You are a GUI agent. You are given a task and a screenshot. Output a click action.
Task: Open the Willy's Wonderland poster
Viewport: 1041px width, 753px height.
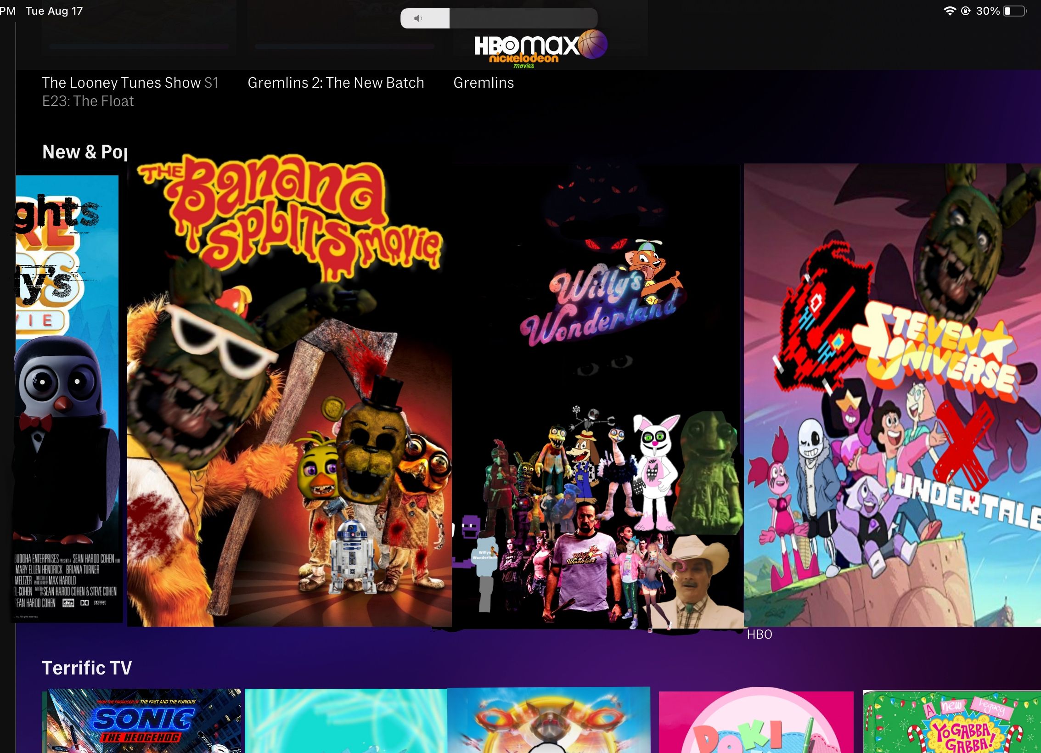tap(597, 397)
